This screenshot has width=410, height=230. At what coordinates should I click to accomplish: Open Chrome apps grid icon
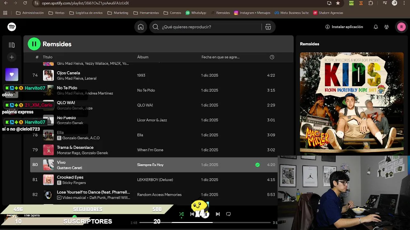(x=5, y=13)
